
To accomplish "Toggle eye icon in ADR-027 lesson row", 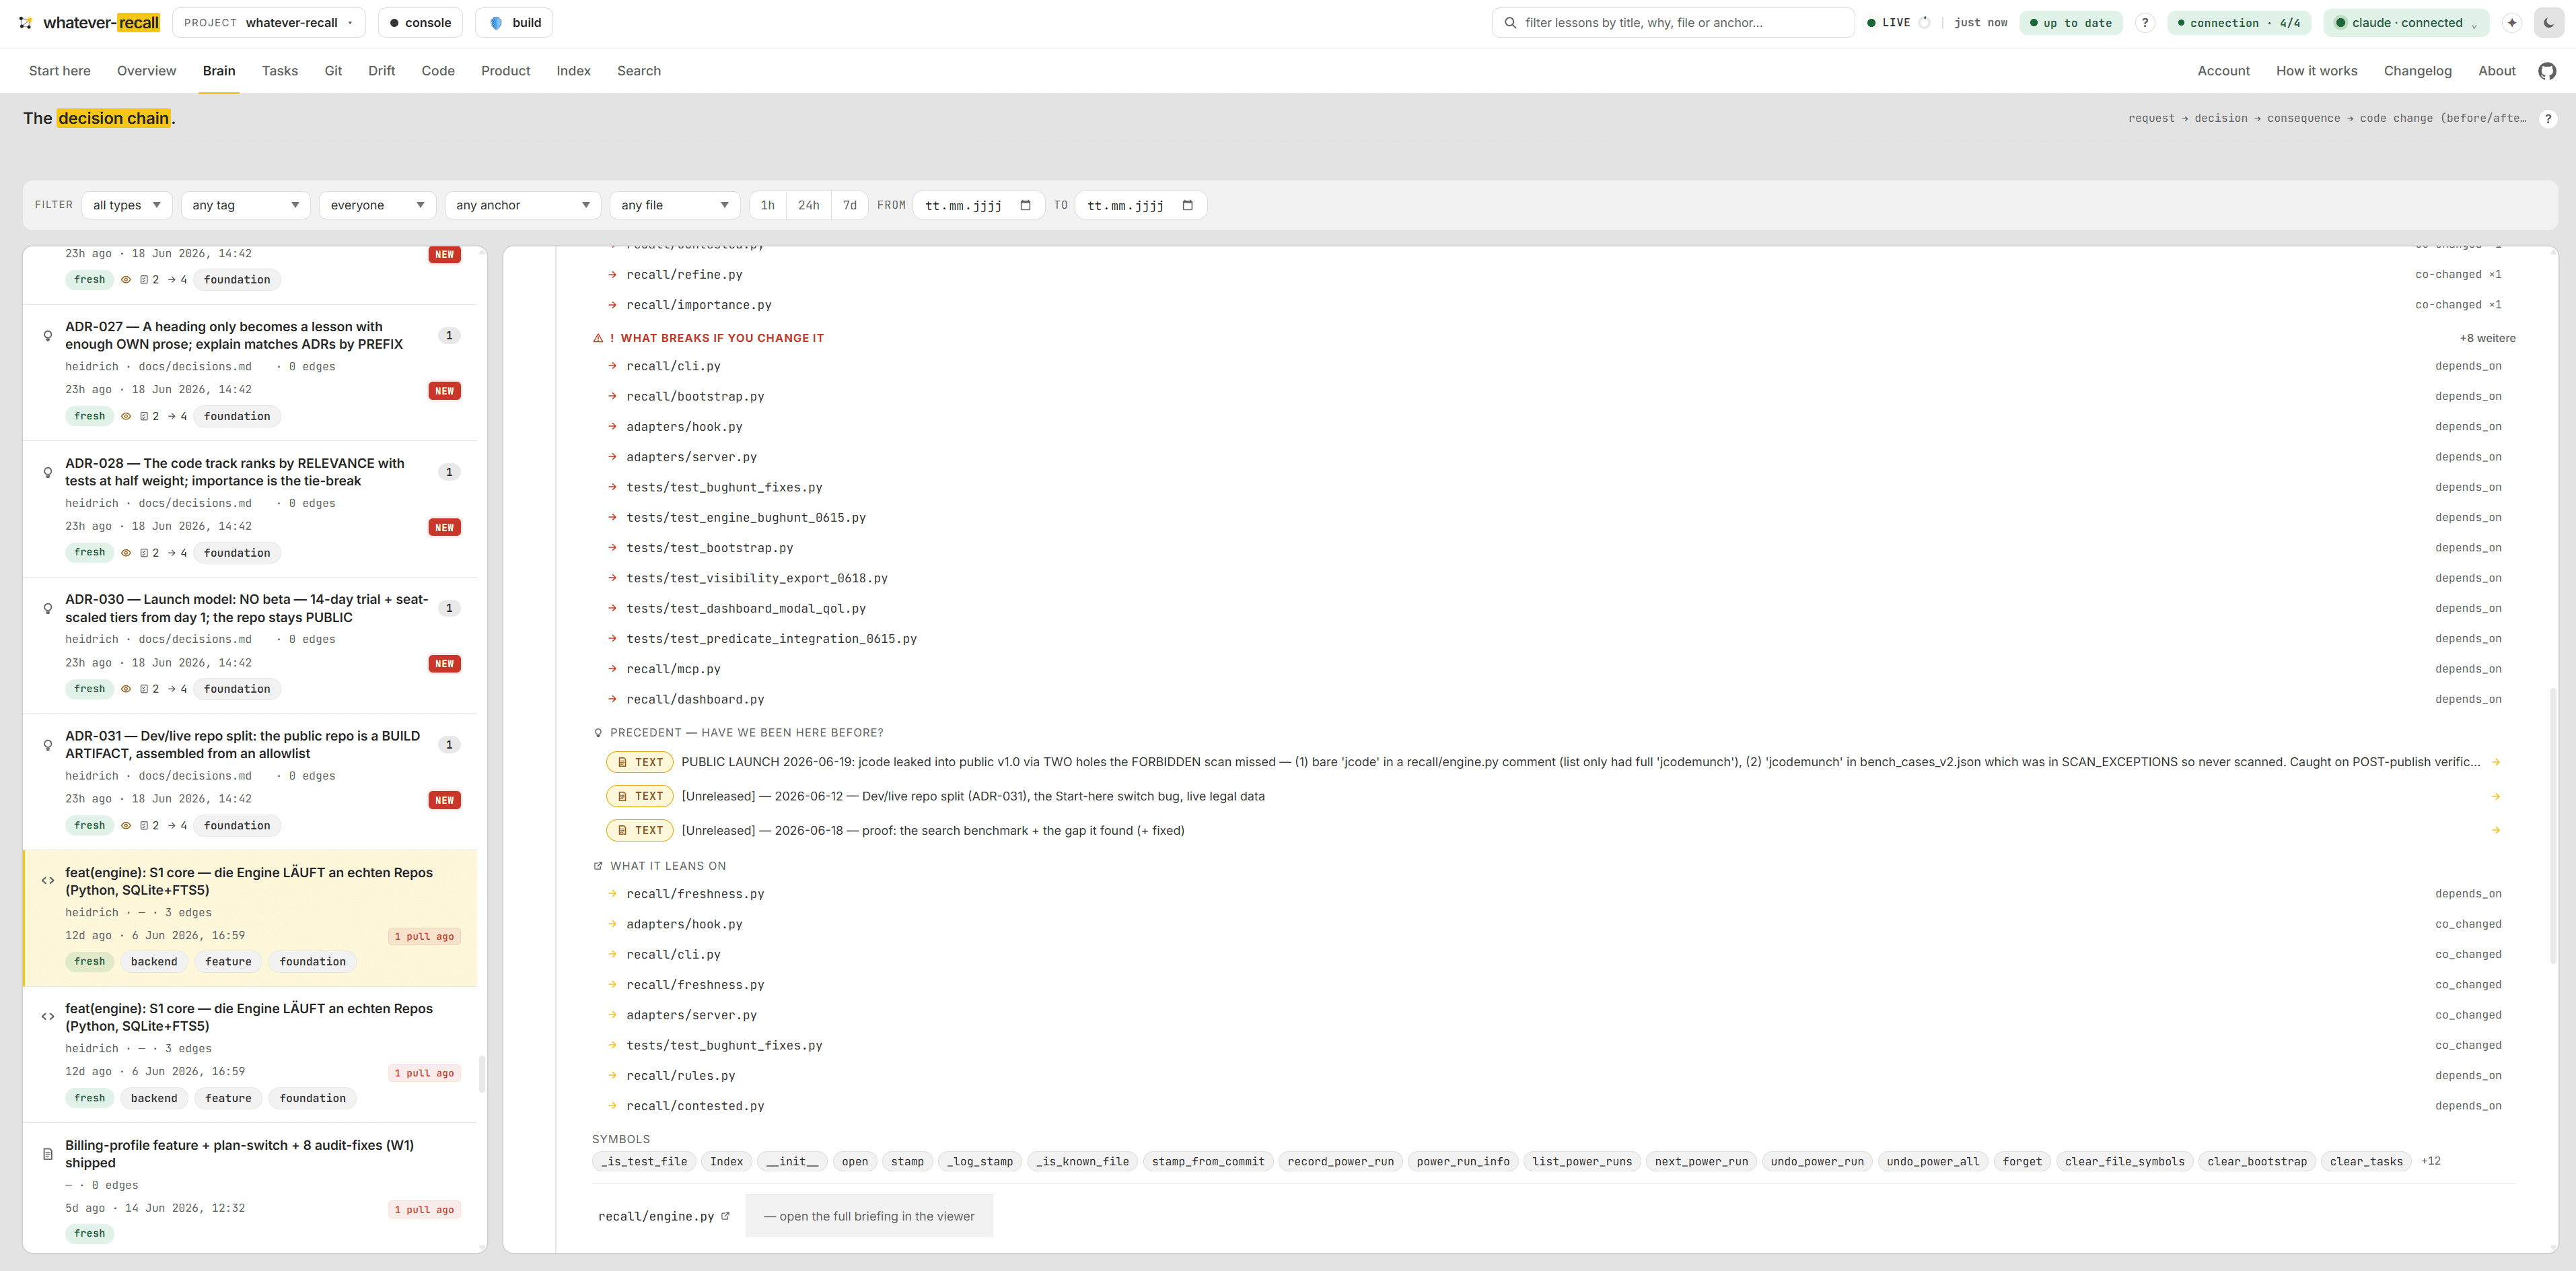I will 126,417.
